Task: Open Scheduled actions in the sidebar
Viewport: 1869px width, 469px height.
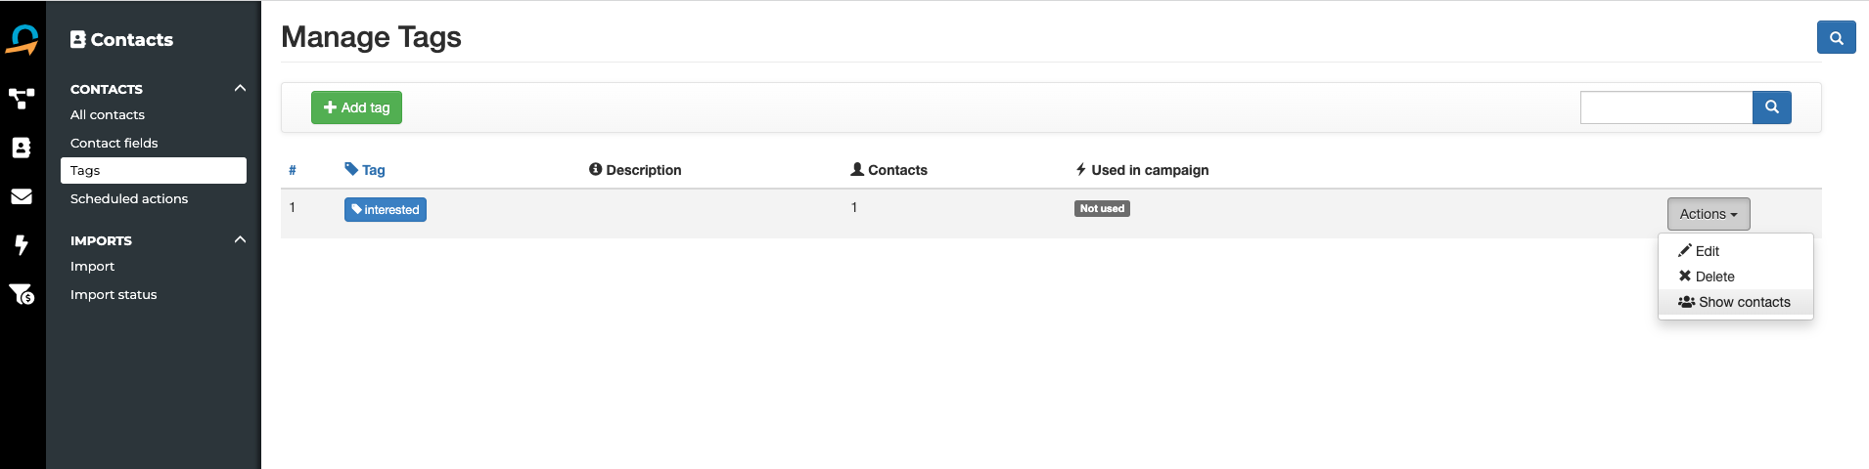Action: click(x=129, y=198)
